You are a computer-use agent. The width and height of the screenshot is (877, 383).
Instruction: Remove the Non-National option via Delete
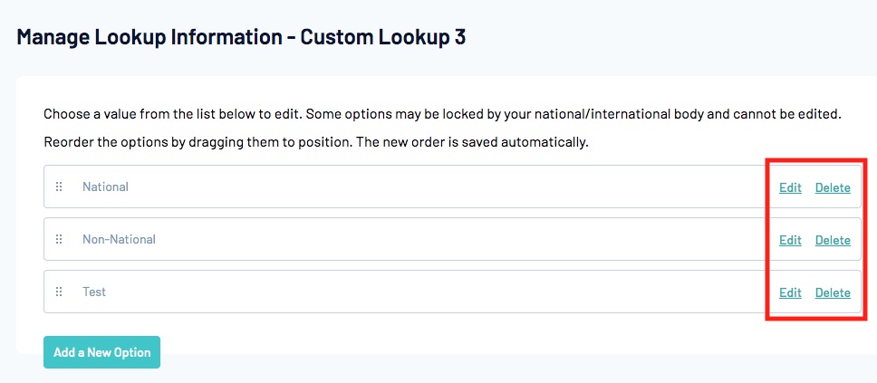tap(833, 241)
